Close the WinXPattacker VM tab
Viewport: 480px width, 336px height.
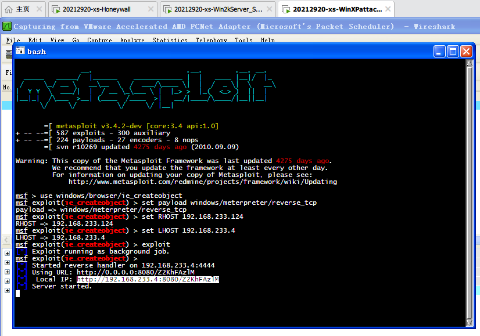coord(388,9)
